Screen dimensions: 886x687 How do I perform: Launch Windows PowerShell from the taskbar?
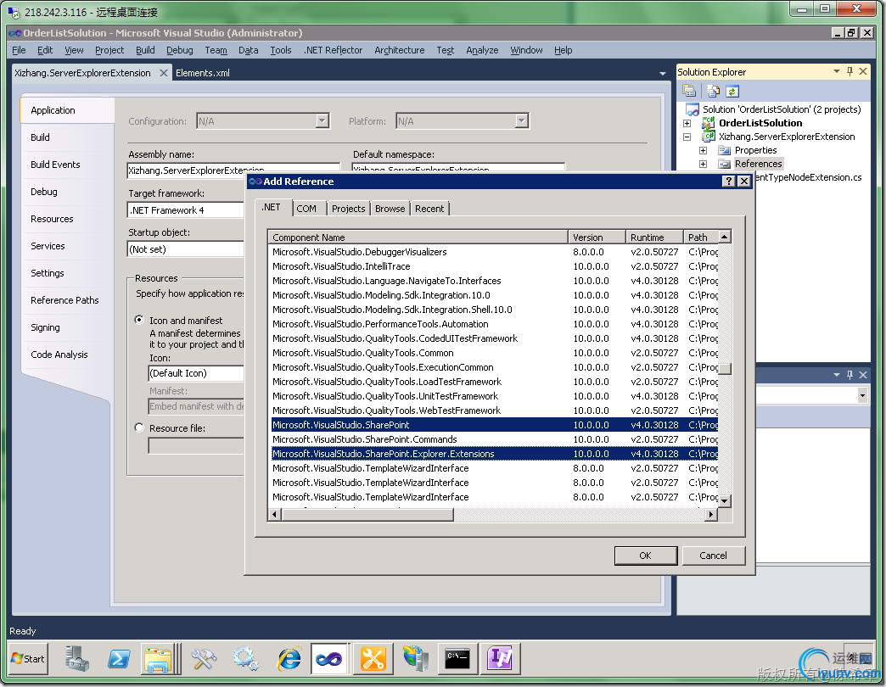click(x=119, y=659)
